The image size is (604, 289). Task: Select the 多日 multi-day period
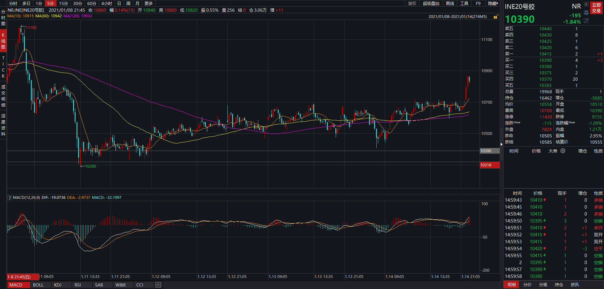point(26,3)
